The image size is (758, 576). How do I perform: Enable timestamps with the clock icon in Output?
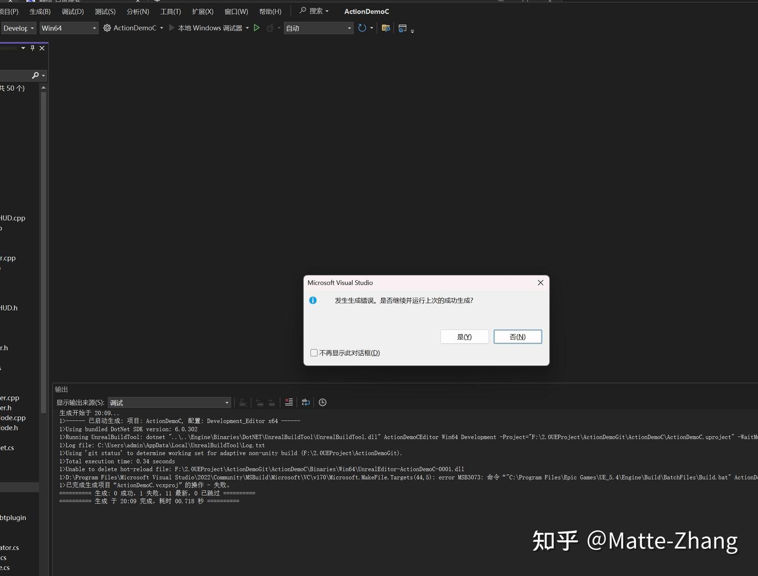(x=322, y=402)
